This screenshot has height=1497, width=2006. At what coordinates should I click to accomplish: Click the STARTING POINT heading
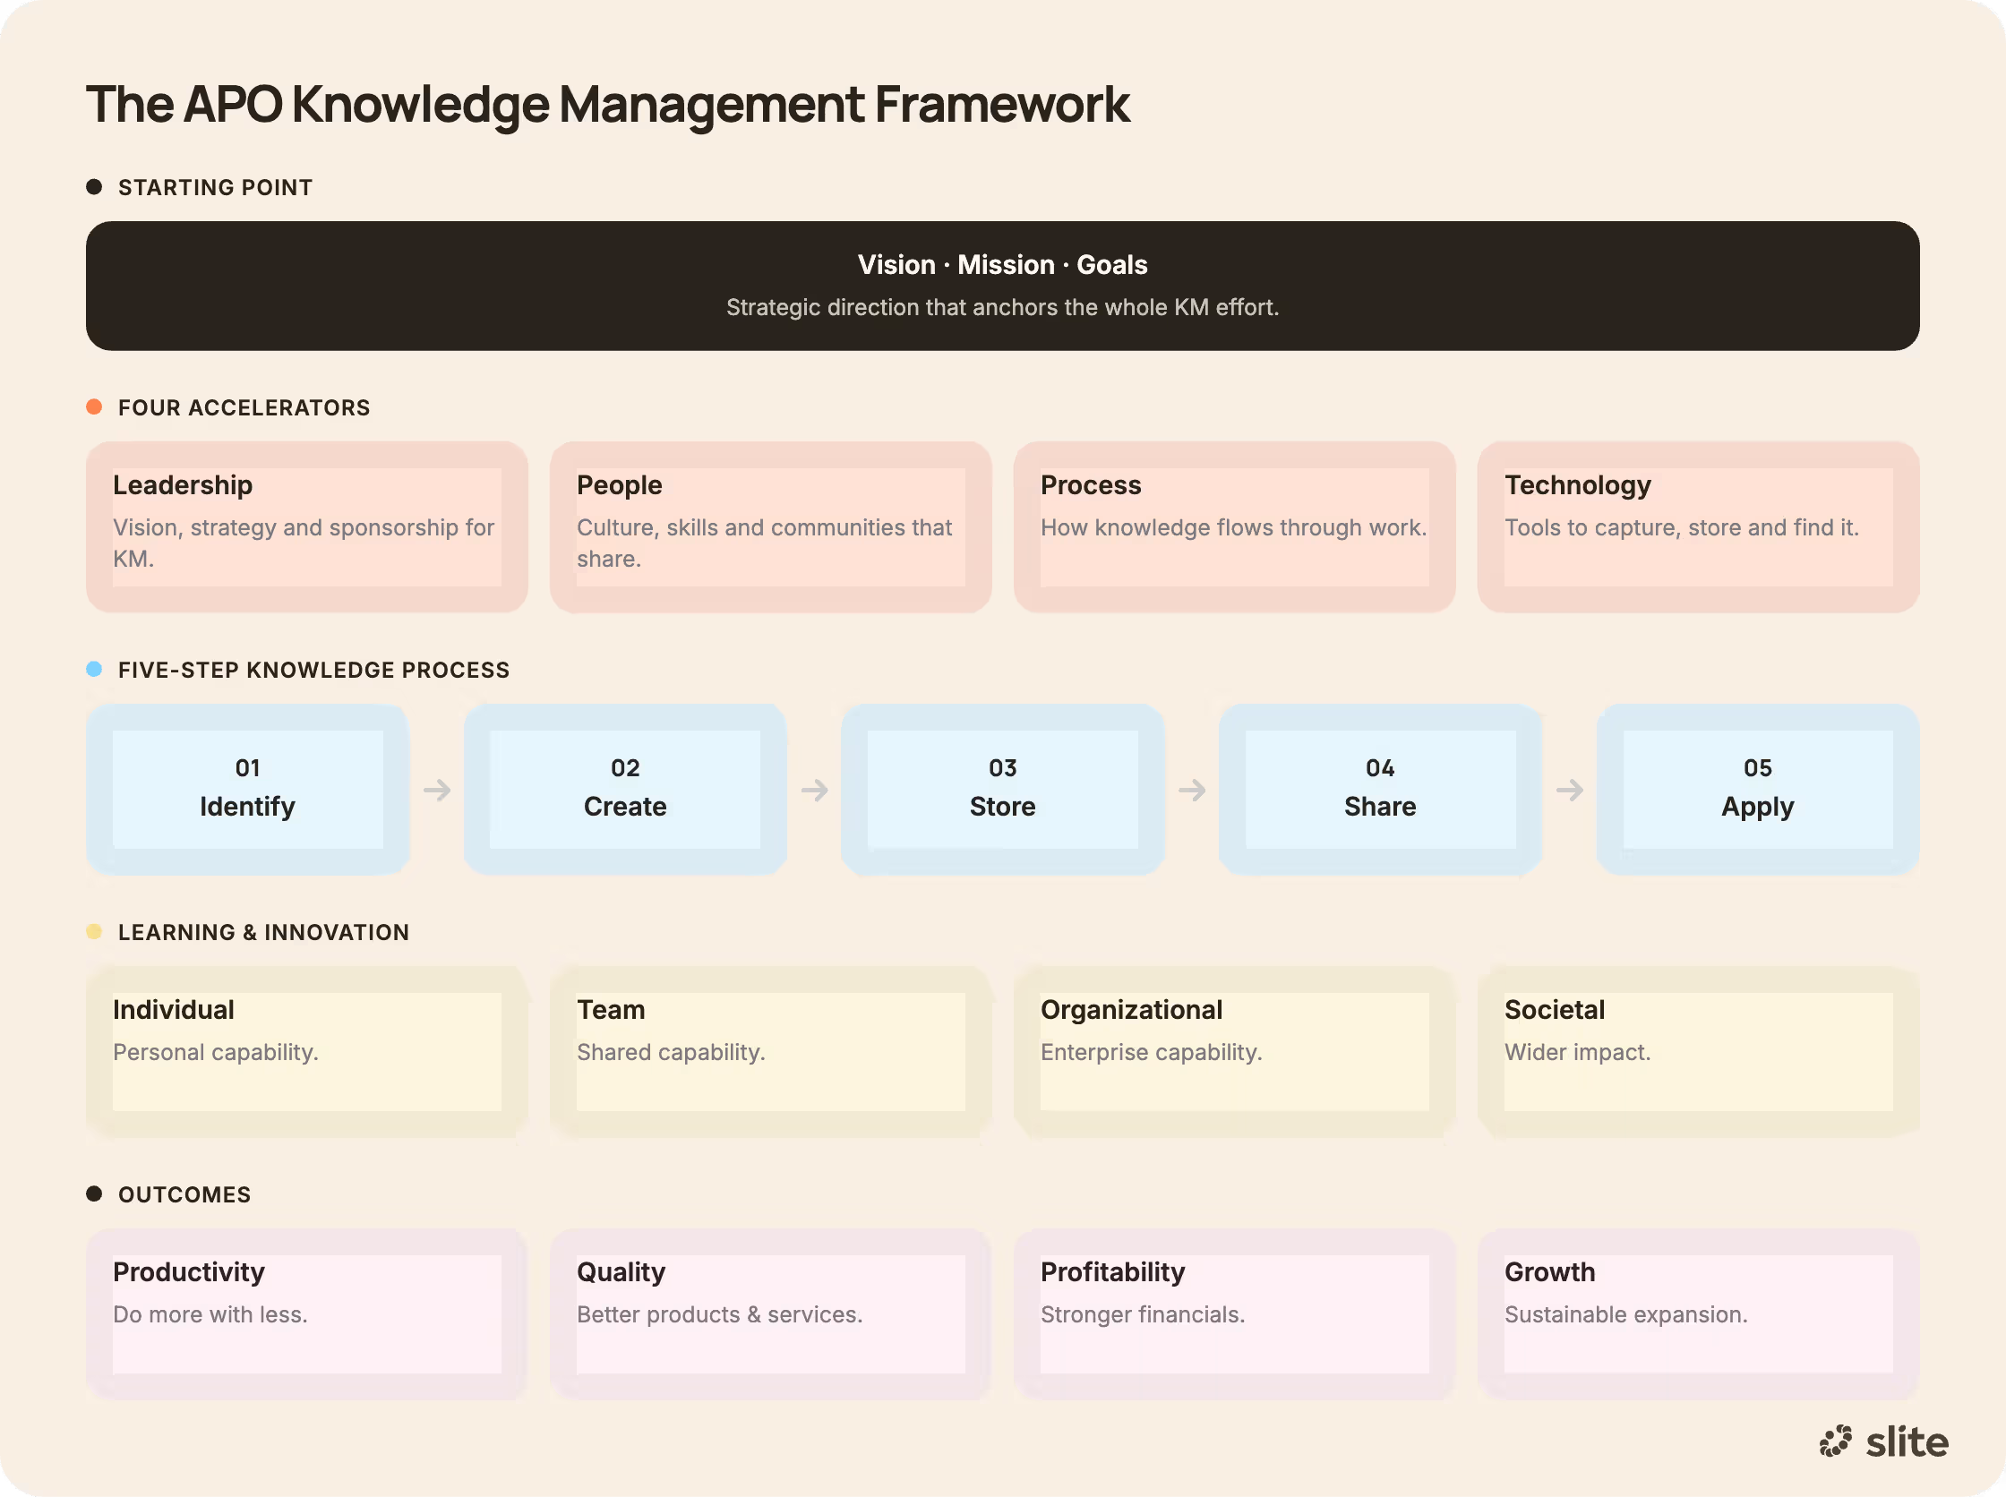[216, 188]
